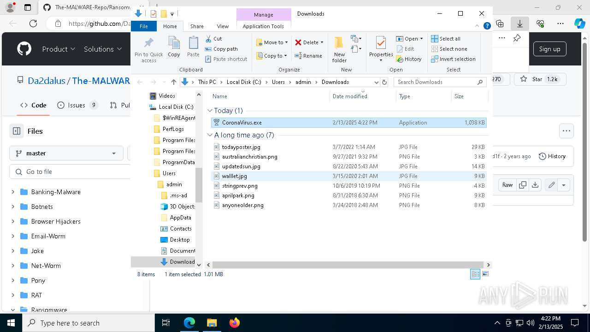590x332 pixels.
Task: Open master branch dropdown on GitHub
Action: tap(66, 153)
